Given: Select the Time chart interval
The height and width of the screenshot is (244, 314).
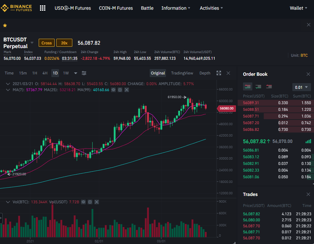Looking at the screenshot, I should pos(9,73).
